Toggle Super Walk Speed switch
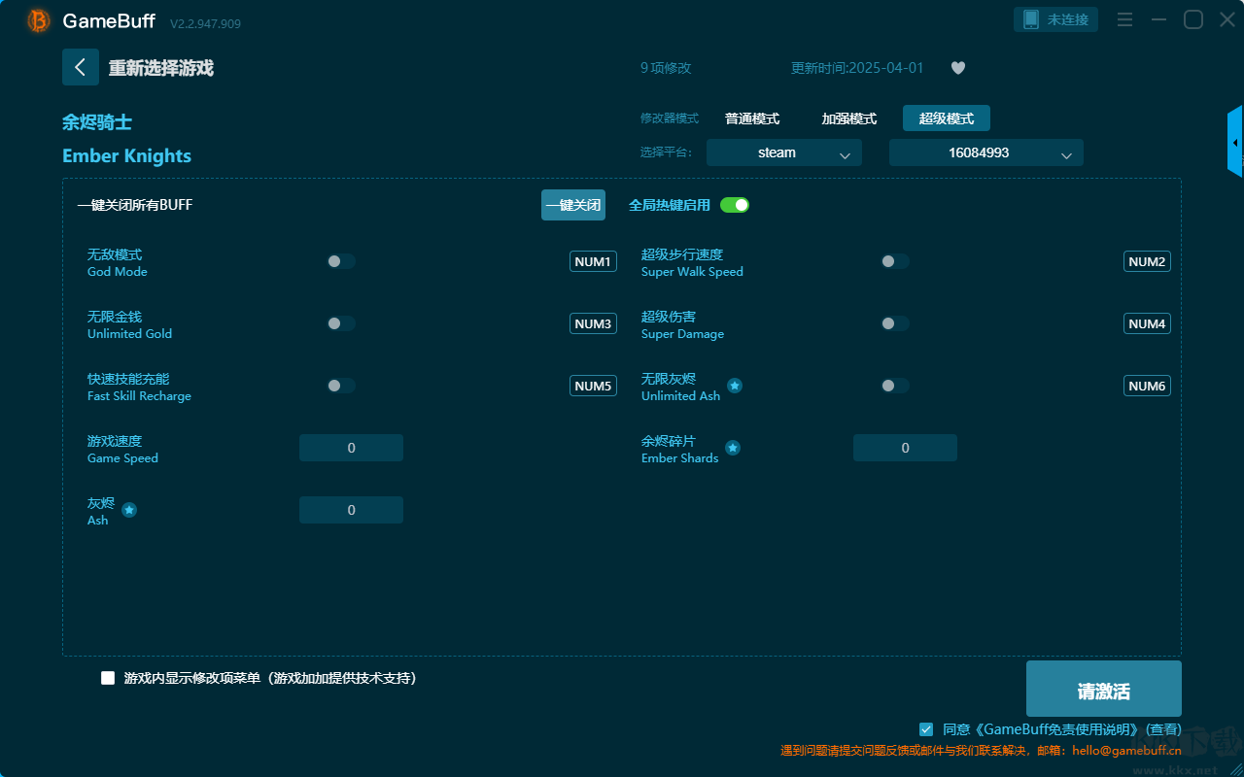Image resolution: width=1244 pixels, height=777 pixels. point(895,261)
